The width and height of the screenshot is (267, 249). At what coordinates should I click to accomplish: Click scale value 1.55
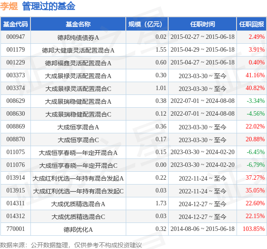tap(161, 49)
